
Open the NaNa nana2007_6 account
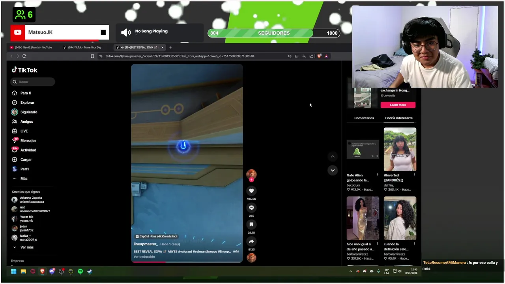[x=24, y=237]
